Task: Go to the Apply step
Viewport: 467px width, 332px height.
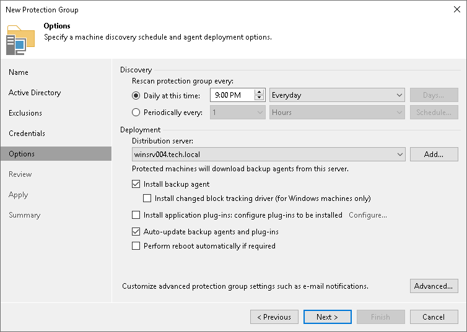Action: click(x=18, y=195)
